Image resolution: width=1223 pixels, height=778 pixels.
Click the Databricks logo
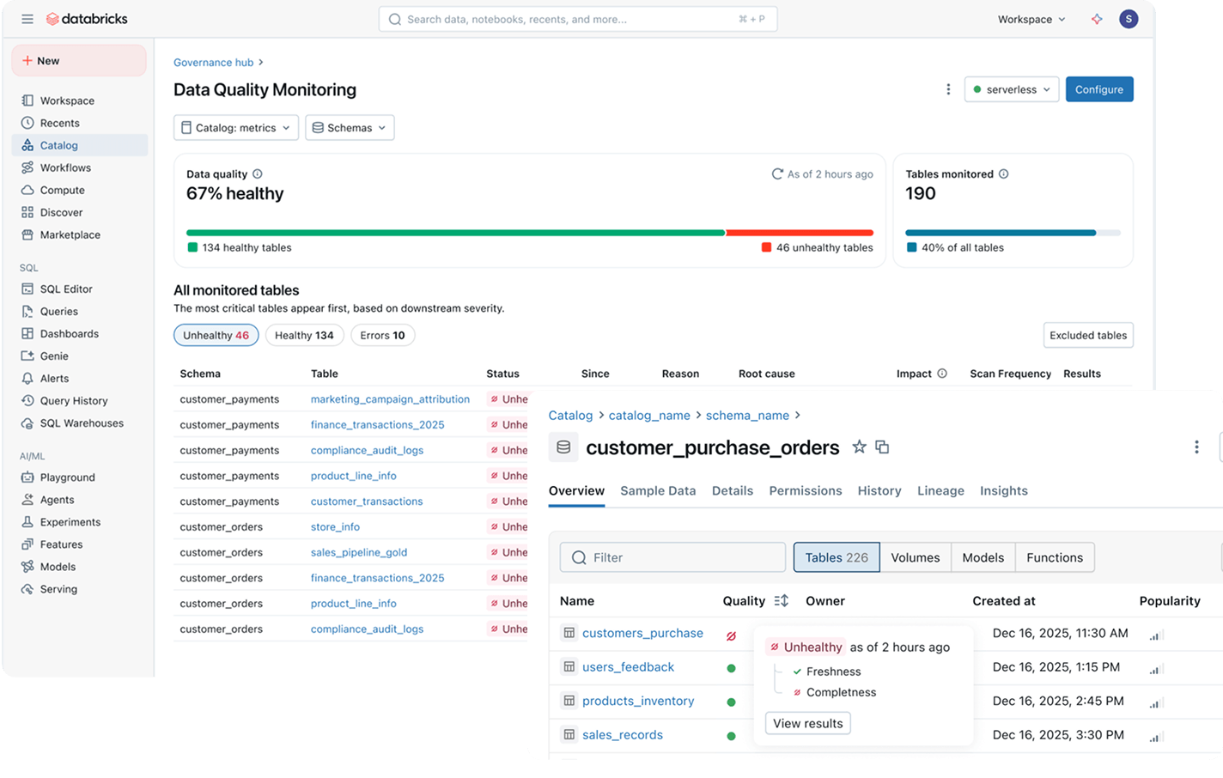87,19
